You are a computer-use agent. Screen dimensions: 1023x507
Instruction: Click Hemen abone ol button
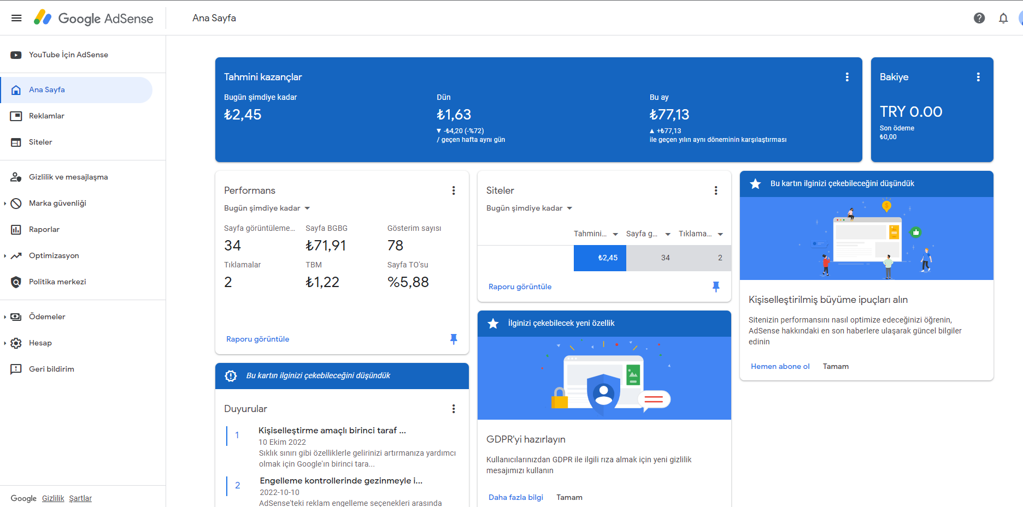[x=780, y=366]
